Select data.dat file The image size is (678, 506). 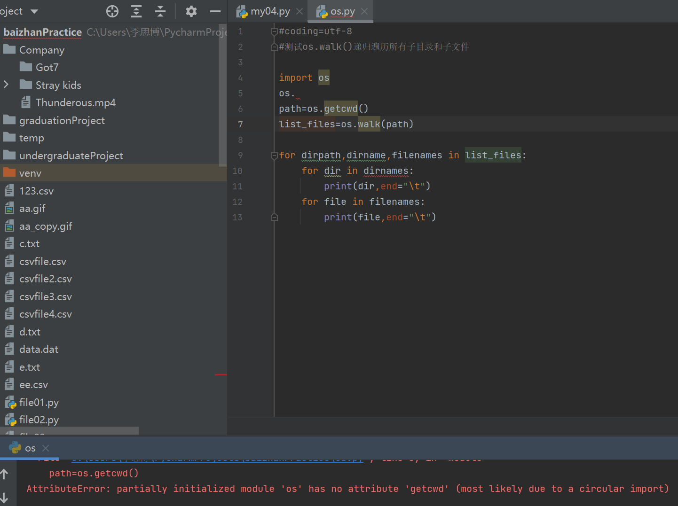[x=39, y=349]
